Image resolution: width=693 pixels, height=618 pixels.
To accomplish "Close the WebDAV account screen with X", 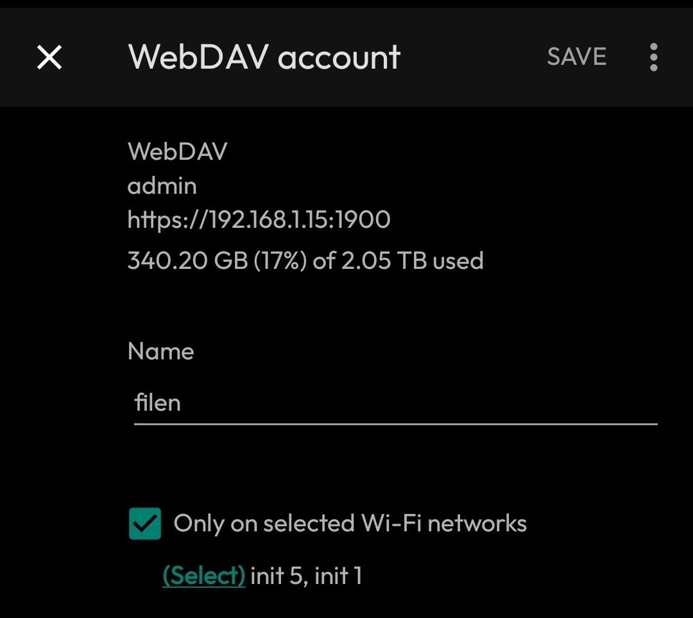I will 49,58.
